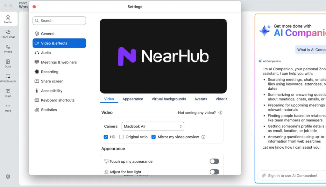Switch to the Appearance tab
The height and width of the screenshot is (187, 326).
(x=133, y=99)
